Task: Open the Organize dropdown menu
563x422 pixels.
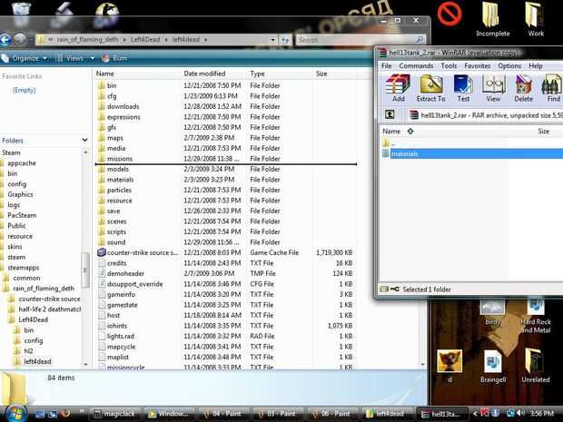Action: 24,58
